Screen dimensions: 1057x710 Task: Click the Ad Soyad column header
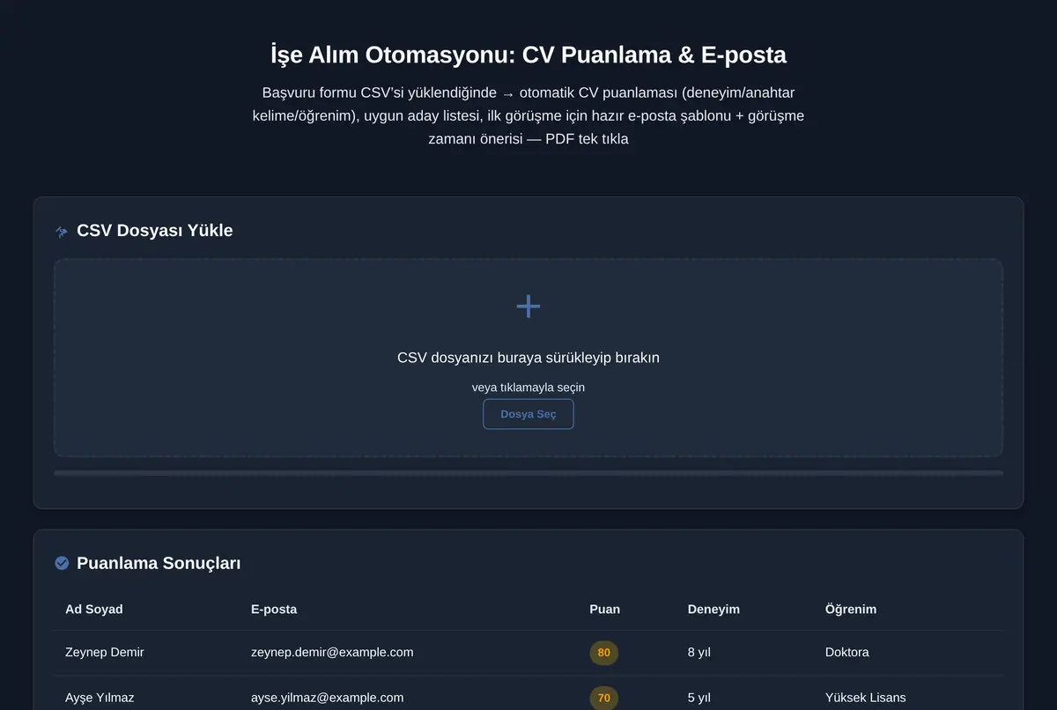(x=94, y=609)
